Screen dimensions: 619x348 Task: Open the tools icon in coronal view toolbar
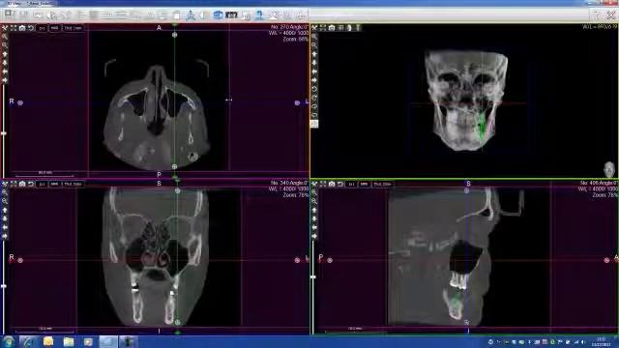pos(5,184)
